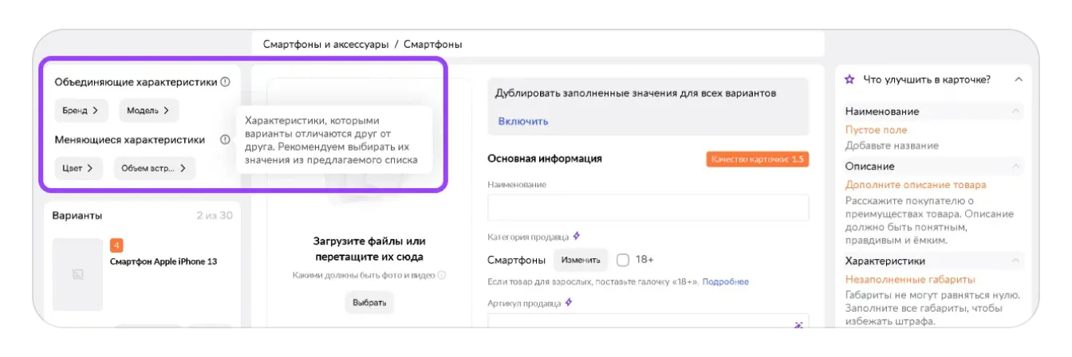The width and height of the screenshot is (1072, 357).
Task: Click star icon in Что улучшить header
Action: tap(850, 80)
